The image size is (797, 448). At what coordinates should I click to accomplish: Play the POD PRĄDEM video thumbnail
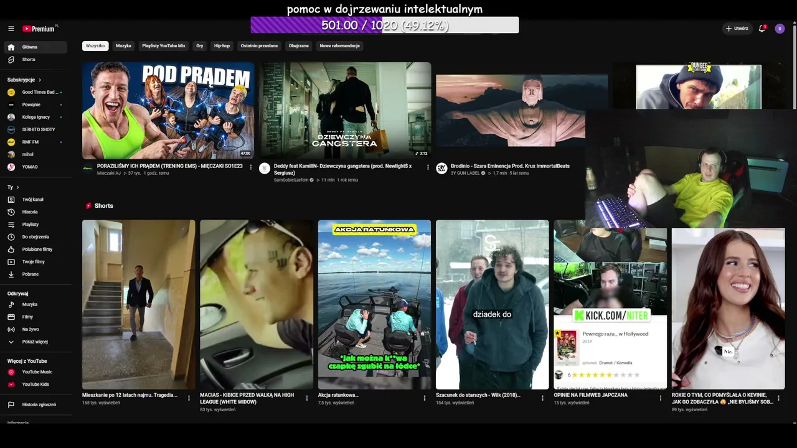pyautogui.click(x=168, y=111)
